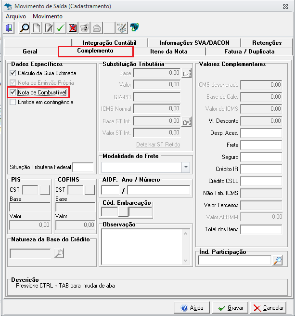The height and width of the screenshot is (316, 295).
Task: Click magnifier beside Índ. Participação field
Action: tap(278, 261)
